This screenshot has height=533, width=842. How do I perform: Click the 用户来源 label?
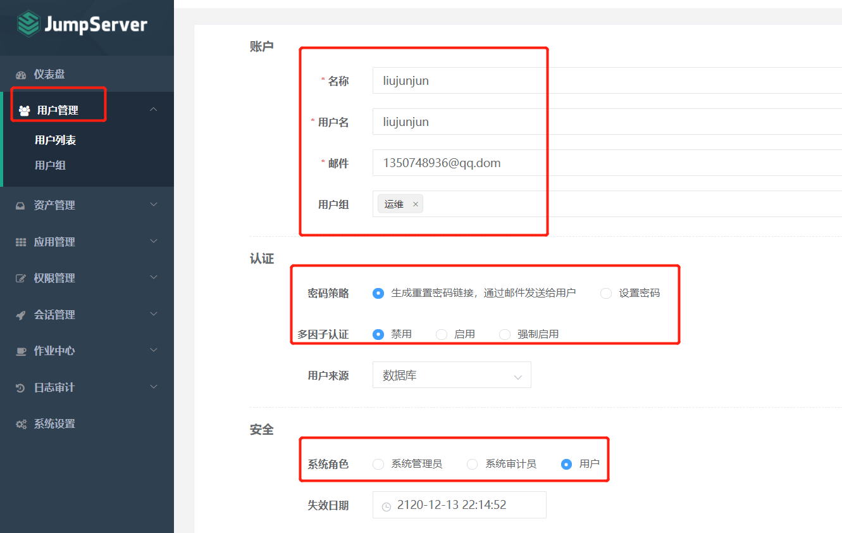point(328,376)
